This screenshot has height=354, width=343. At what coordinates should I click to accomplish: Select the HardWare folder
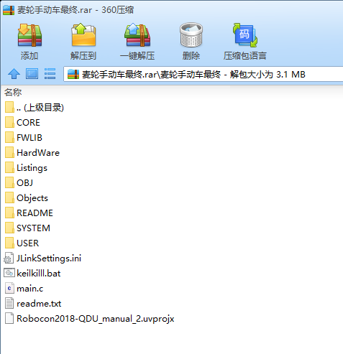click(x=32, y=153)
